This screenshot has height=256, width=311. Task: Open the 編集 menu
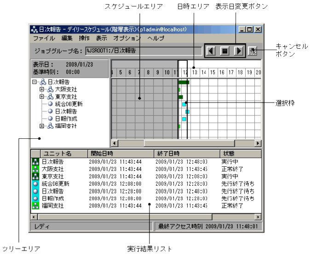coord(67,38)
